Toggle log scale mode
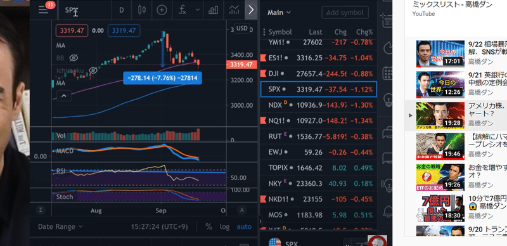The height and width of the screenshot is (246, 507). pos(225,227)
